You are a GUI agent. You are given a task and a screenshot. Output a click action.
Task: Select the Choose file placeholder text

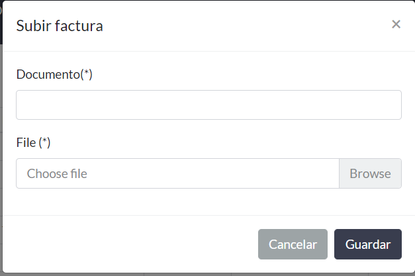coord(57,174)
